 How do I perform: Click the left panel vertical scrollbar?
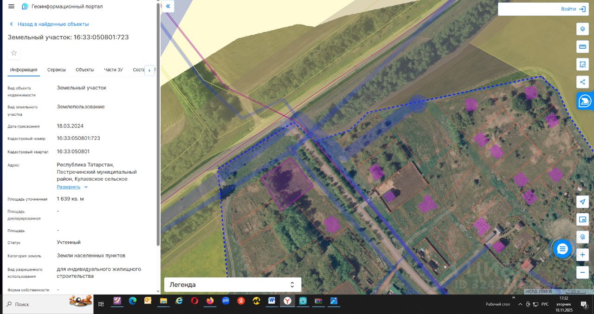coord(158,125)
